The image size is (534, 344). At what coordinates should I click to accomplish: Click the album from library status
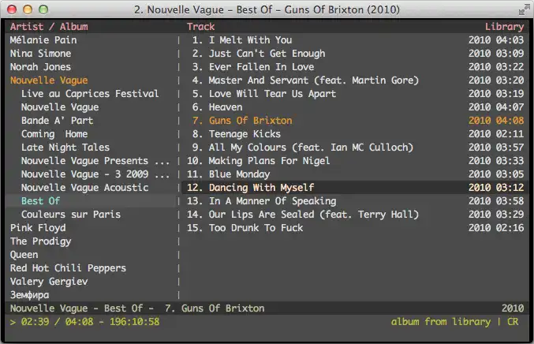[440, 322]
